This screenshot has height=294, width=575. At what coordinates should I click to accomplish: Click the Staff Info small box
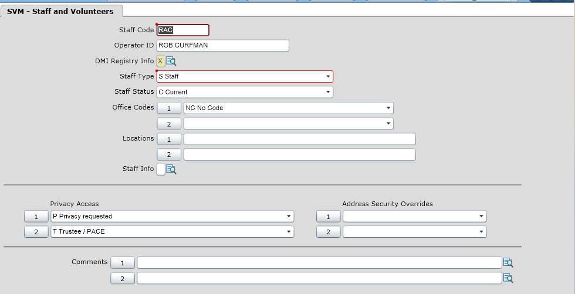pyautogui.click(x=161, y=169)
